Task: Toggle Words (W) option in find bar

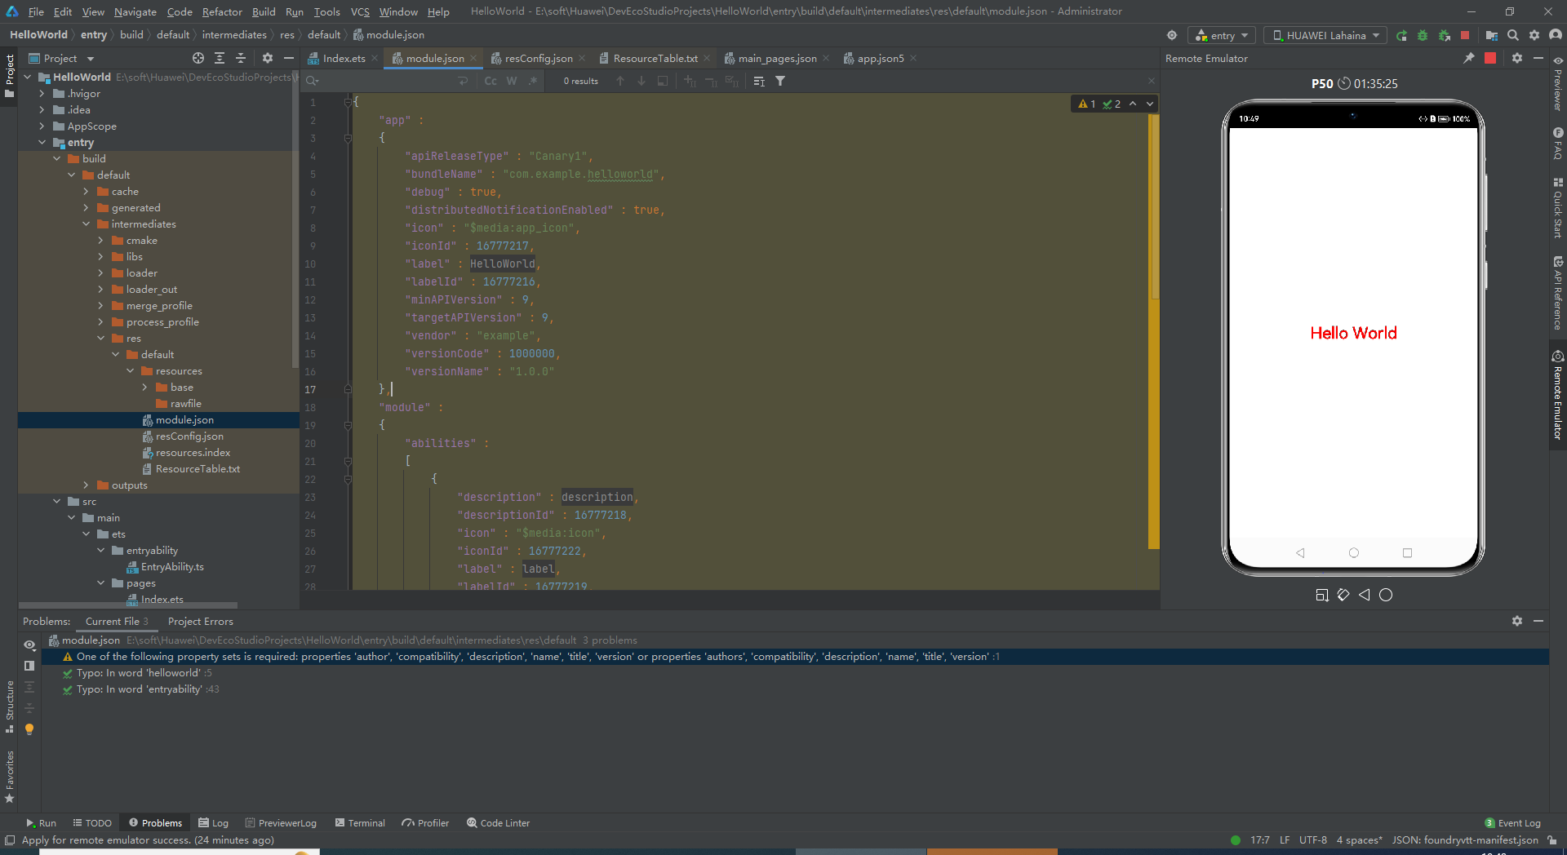Action: click(512, 81)
